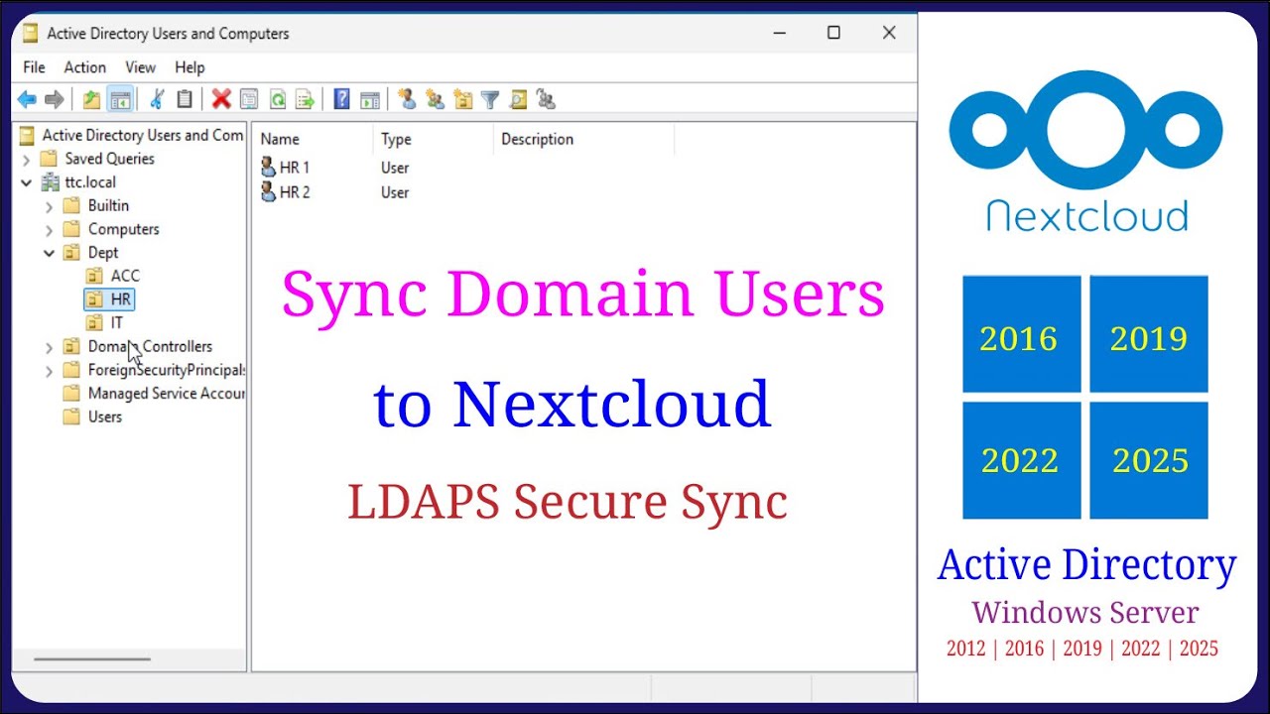
Task: Expand the Computers container
Action: click(50, 229)
